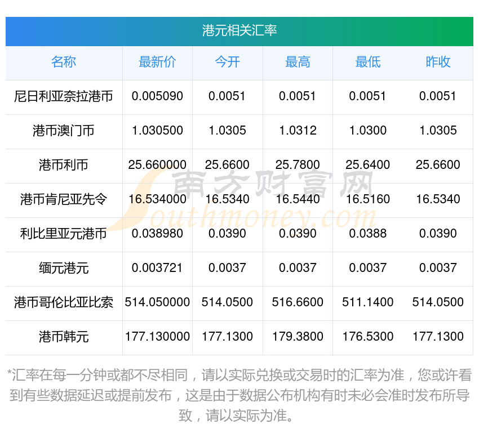This screenshot has height=433, width=479.
Task: Select the 港币肯尼亚先令 row name
Action: tap(64, 199)
